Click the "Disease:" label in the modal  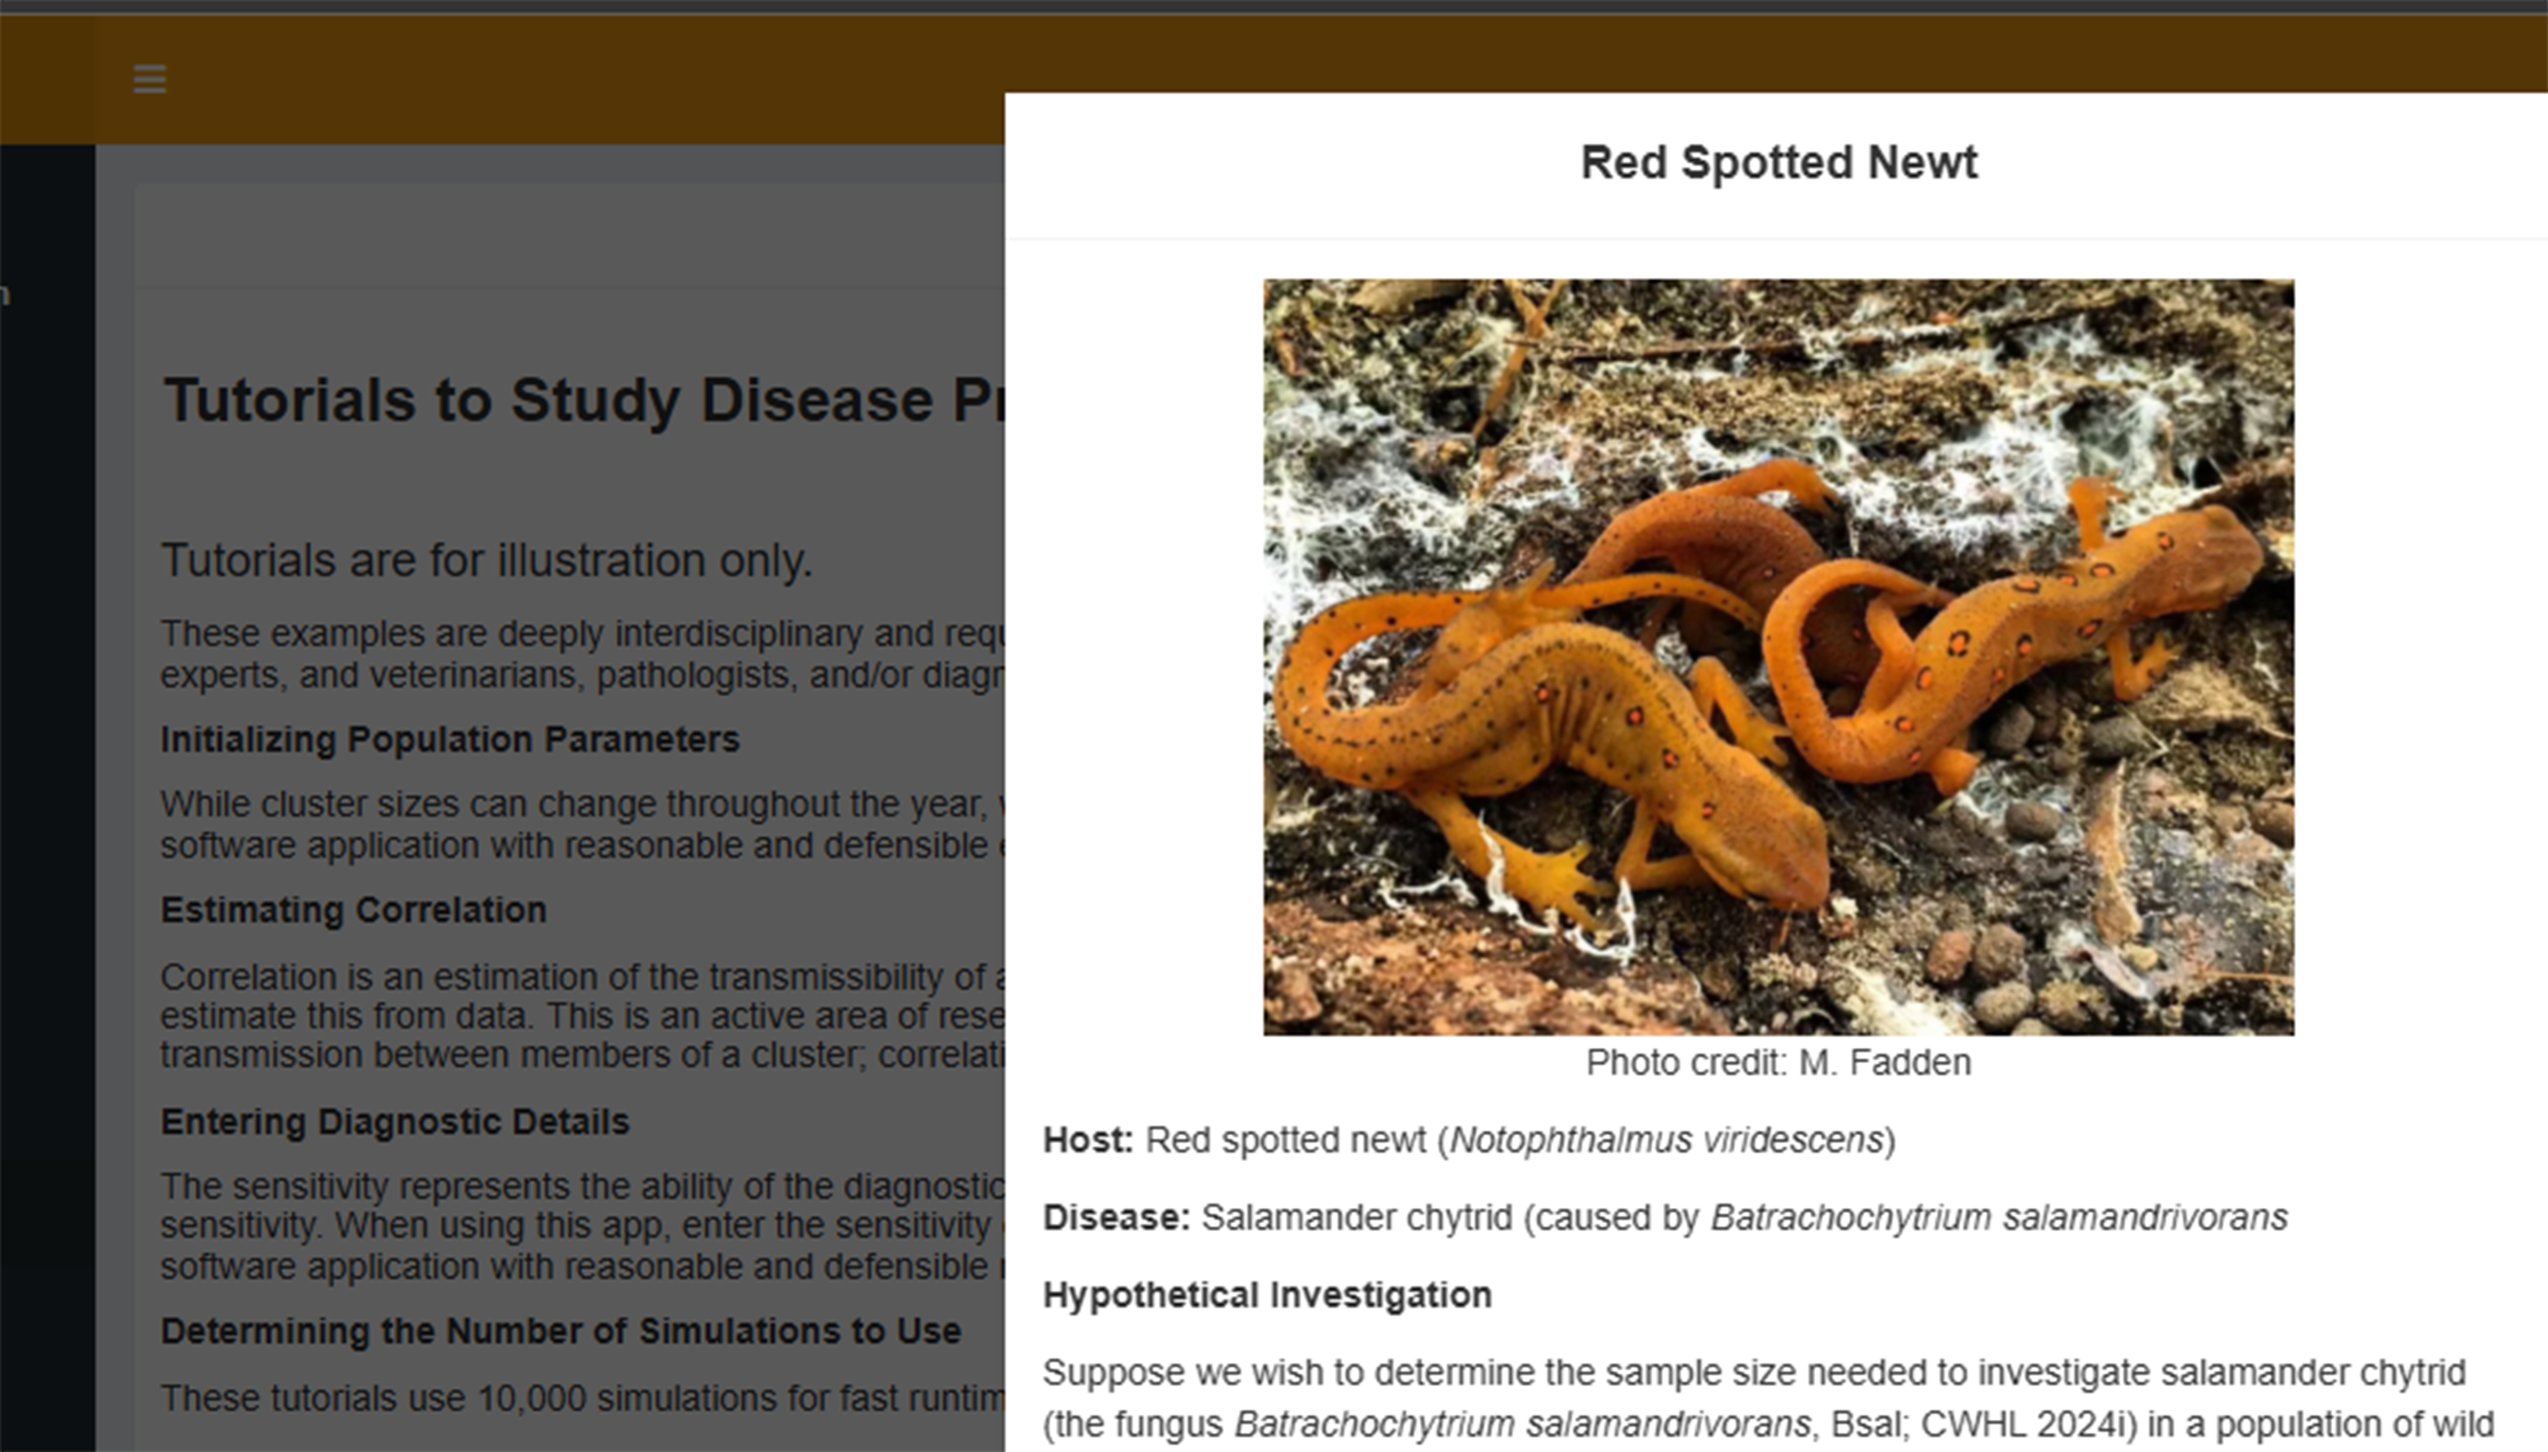pyautogui.click(x=1116, y=1218)
